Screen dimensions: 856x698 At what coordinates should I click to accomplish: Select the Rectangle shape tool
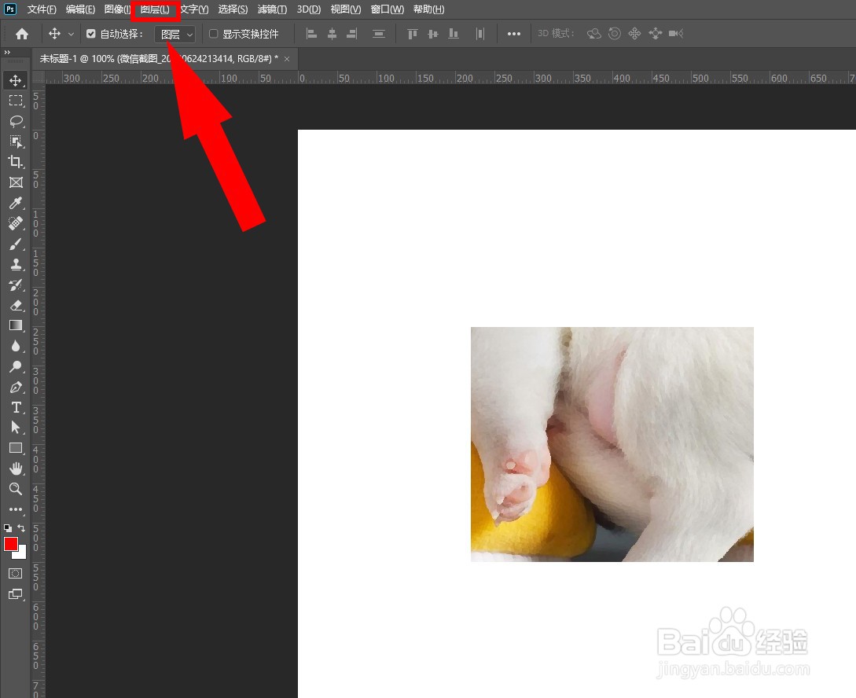[x=15, y=448]
